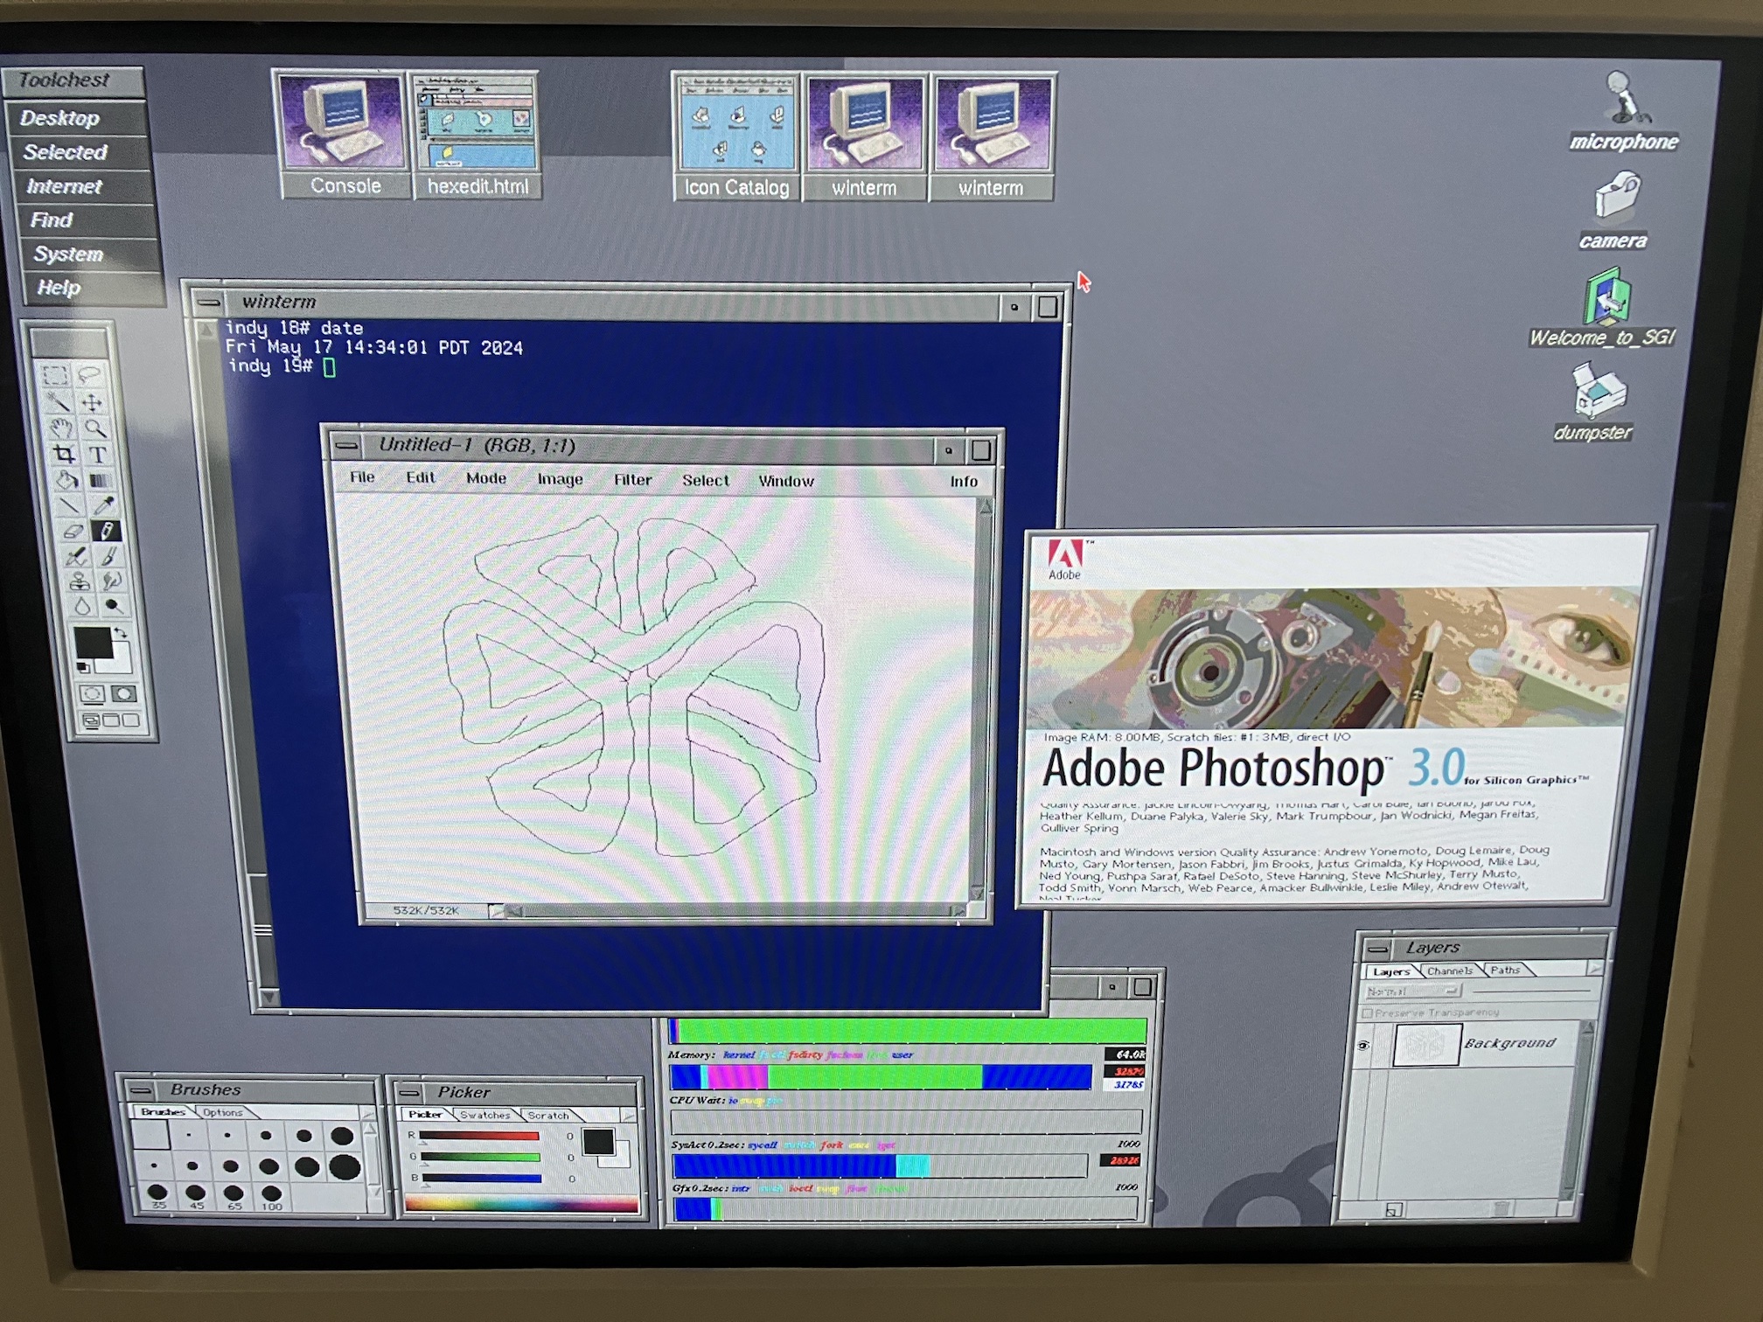
Task: Select the Paint Bucket tool
Action: pos(66,479)
